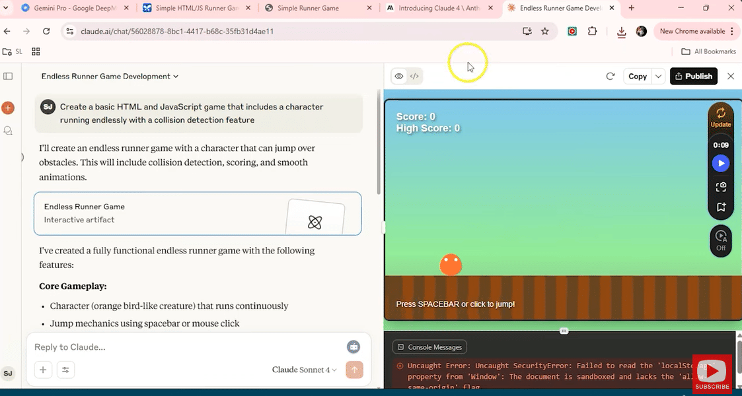Open search and tools settings icon in reply box

(x=65, y=370)
